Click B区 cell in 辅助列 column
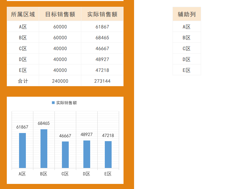 pyautogui.click(x=187, y=37)
